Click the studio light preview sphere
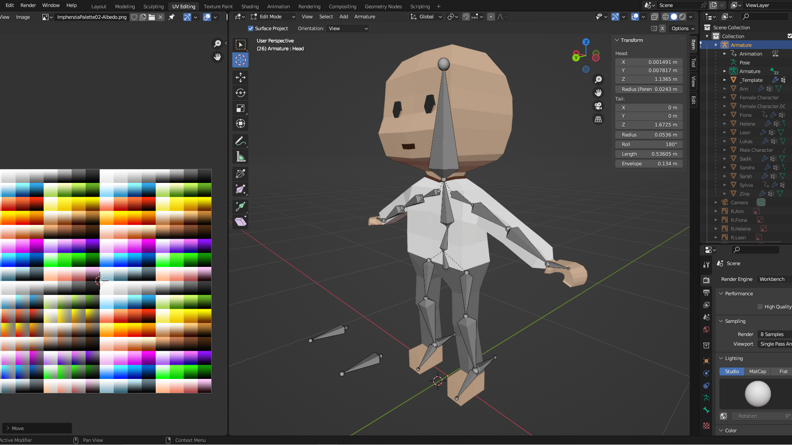Image resolution: width=792 pixels, height=445 pixels. pos(758,394)
